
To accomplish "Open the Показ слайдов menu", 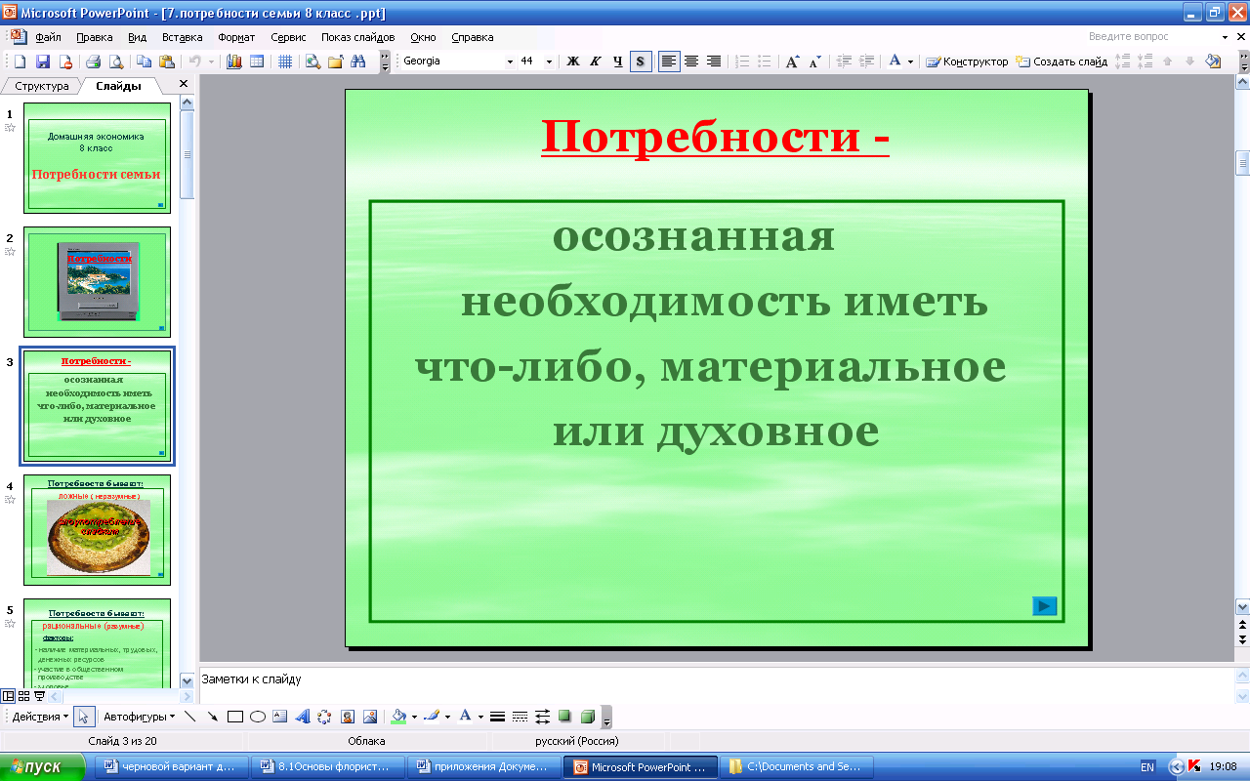I will [x=358, y=37].
